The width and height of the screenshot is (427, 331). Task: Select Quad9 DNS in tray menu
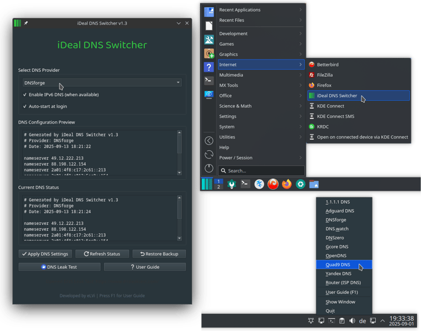tap(344, 265)
